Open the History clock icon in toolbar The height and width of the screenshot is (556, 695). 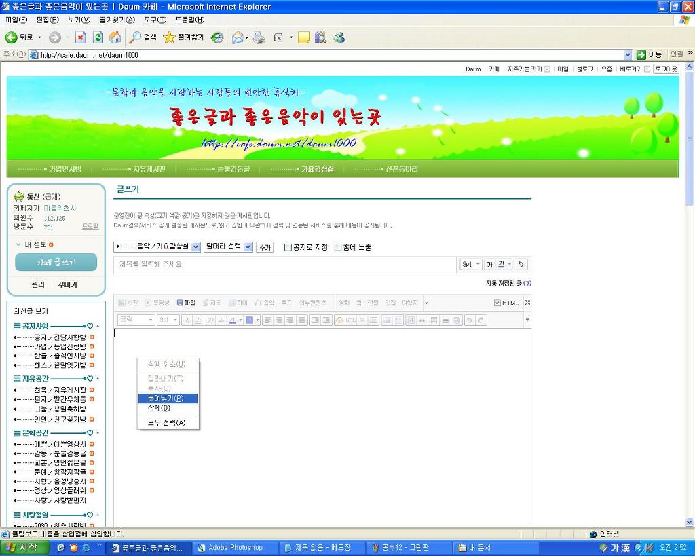(217, 38)
